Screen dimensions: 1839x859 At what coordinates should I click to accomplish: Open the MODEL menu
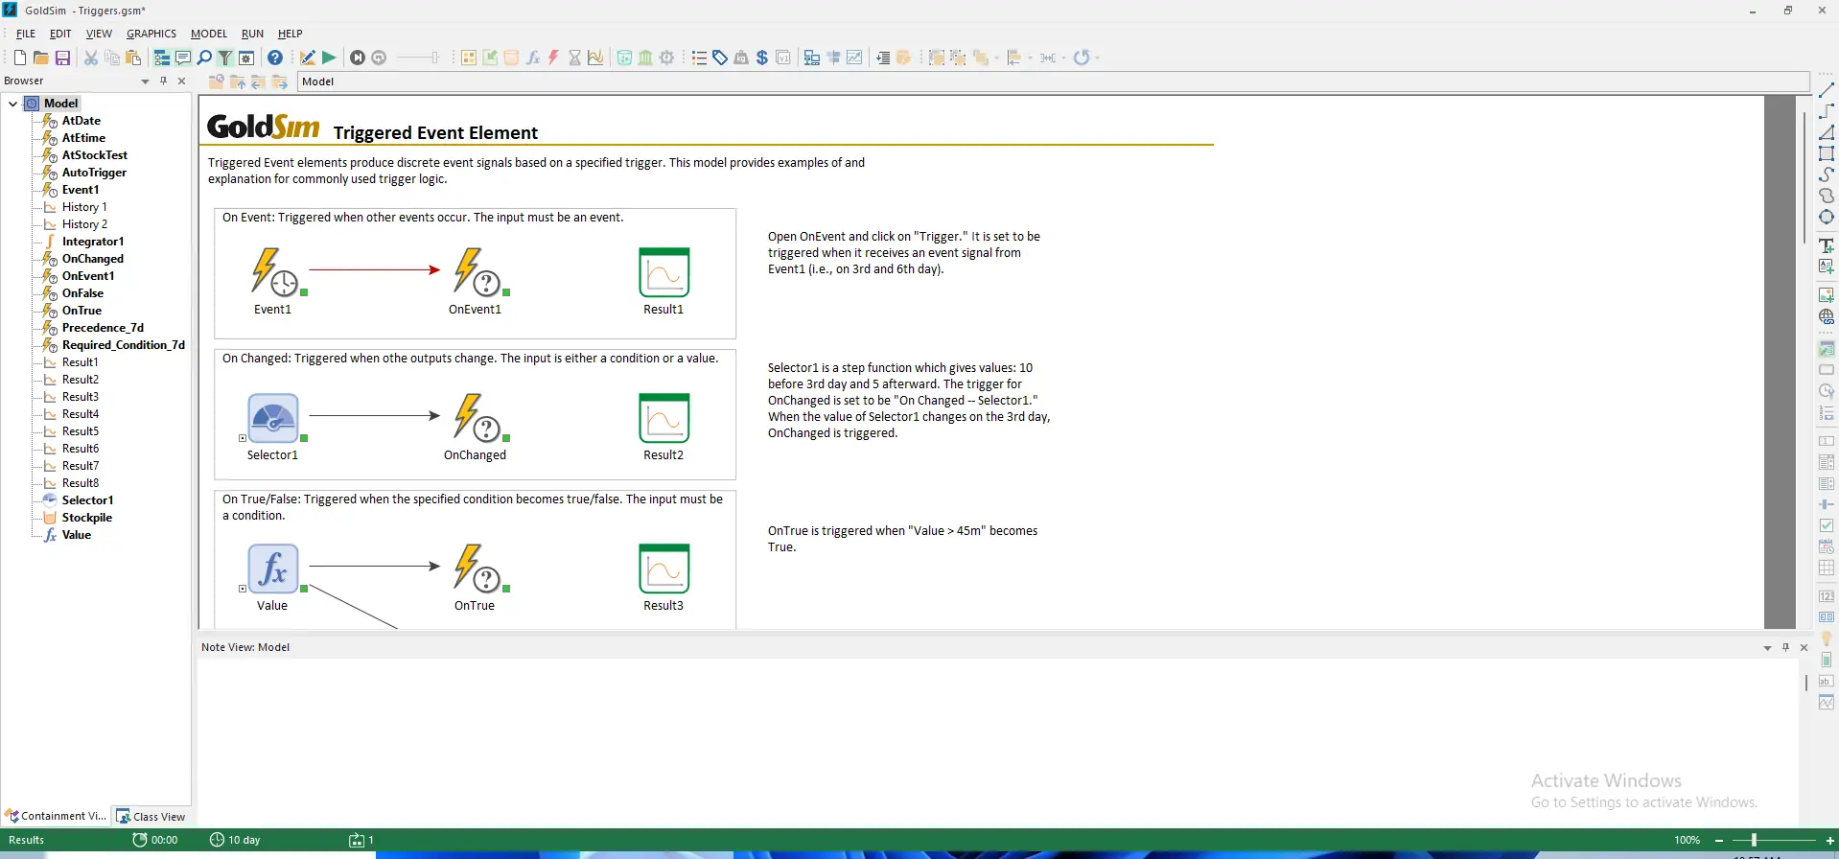click(209, 34)
